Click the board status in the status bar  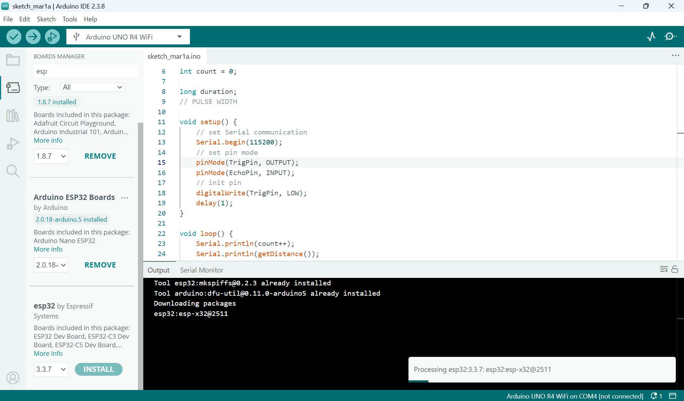pyautogui.click(x=575, y=396)
